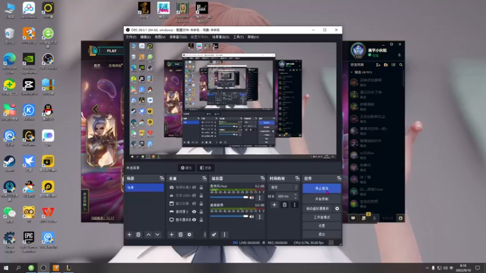
Task: Open the Sources panel three-dot menu
Action: coord(205,235)
